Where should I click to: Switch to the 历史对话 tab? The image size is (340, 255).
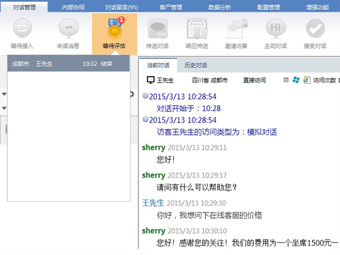pos(196,65)
